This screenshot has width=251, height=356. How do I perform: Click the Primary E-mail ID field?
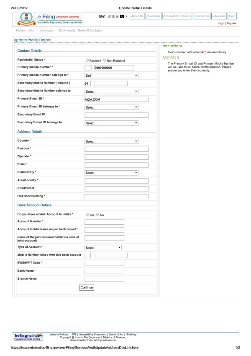[x=117, y=99]
